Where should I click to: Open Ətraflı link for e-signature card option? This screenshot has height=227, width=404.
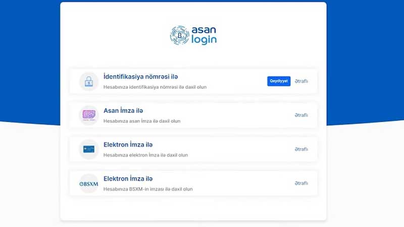pyautogui.click(x=301, y=149)
